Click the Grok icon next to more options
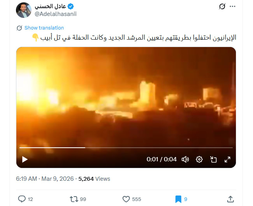Screen dimensions: 253x206 tap(222, 7)
